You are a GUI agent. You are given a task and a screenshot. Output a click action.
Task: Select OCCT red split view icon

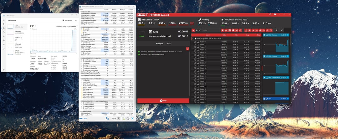[193, 30]
